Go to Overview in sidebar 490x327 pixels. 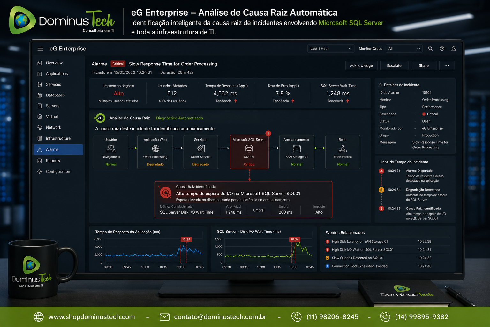tap(58, 63)
